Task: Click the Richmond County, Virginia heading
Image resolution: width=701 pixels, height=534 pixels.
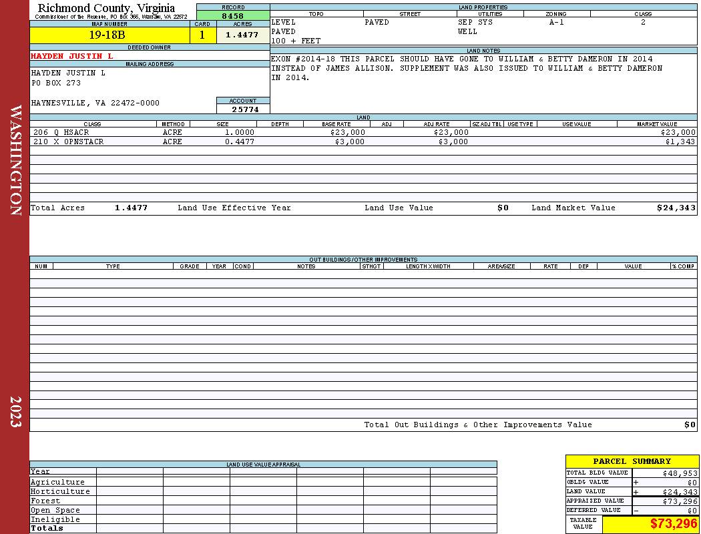Action: [106, 7]
